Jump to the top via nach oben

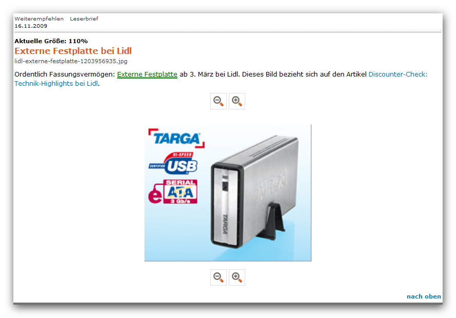click(x=424, y=296)
